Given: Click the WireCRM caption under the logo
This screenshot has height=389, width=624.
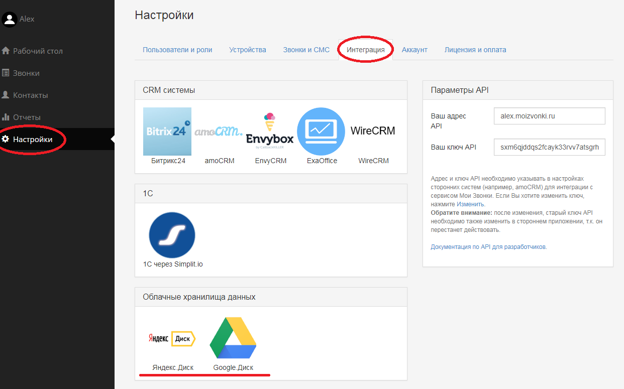Looking at the screenshot, I should (x=373, y=161).
